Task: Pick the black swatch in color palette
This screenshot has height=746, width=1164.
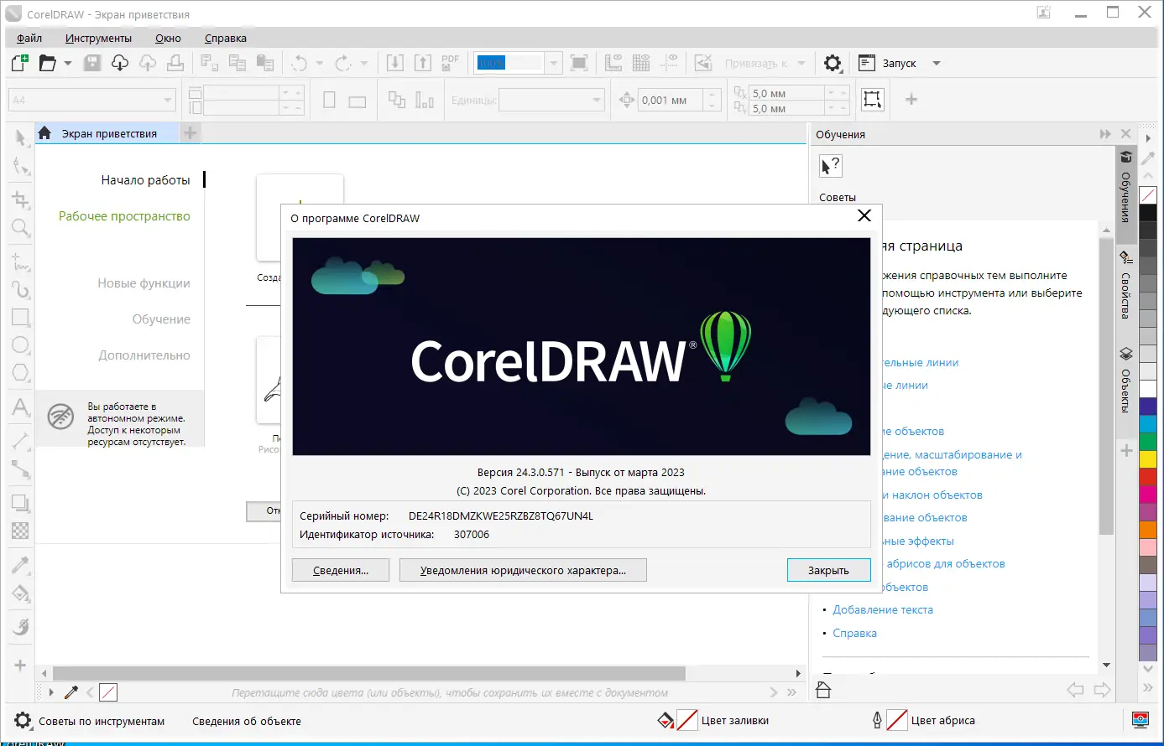Action: pos(1148,213)
